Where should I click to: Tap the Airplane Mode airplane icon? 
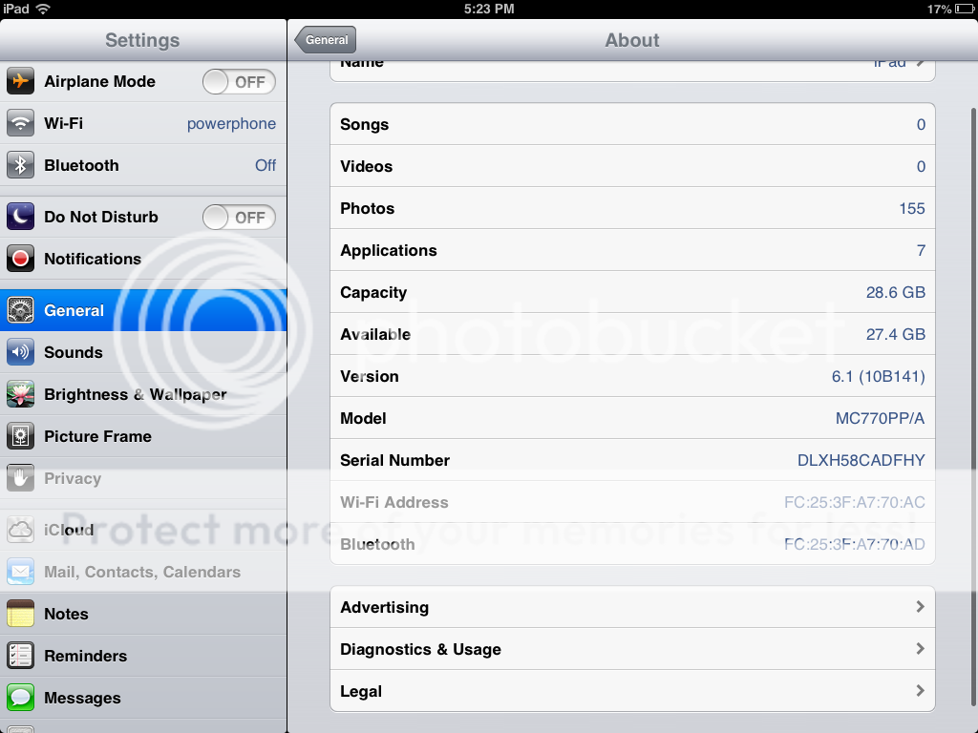(20, 81)
